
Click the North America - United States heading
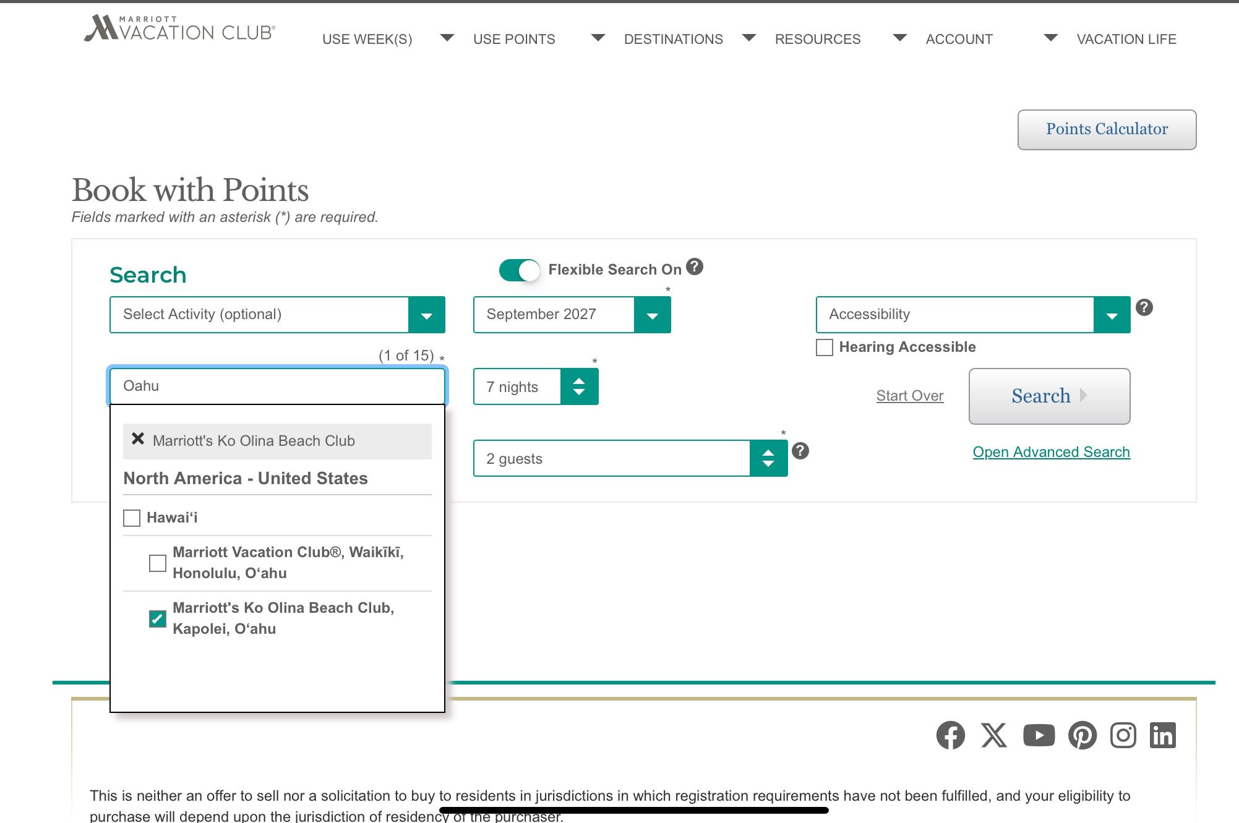(246, 478)
